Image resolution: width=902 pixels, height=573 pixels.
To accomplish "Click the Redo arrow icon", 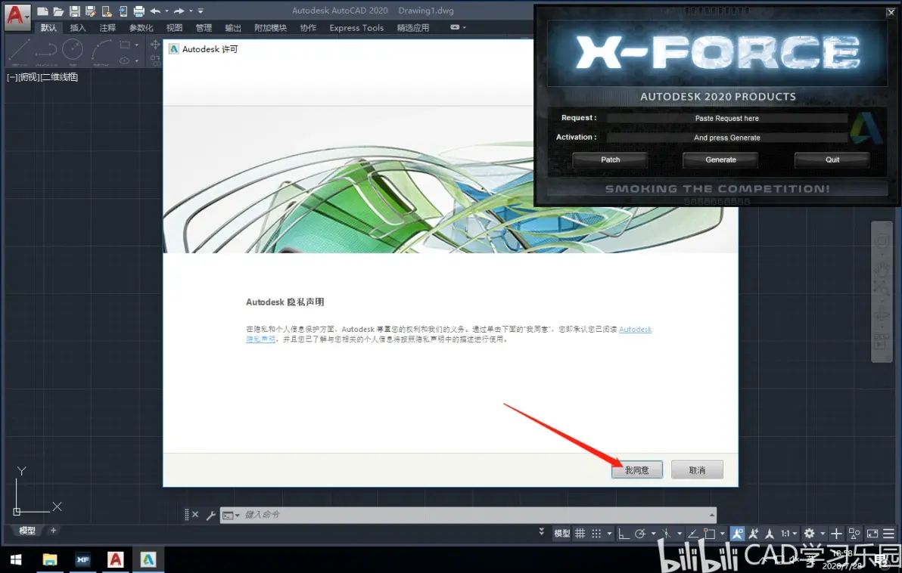I will point(179,11).
